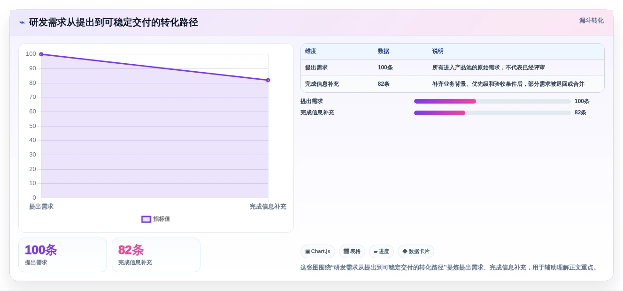
Task: Click the 数据卡片 tag chip
Action: 416,251
